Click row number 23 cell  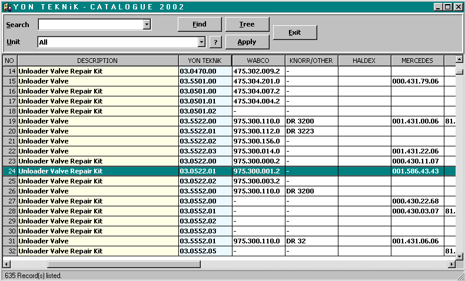click(x=10, y=162)
